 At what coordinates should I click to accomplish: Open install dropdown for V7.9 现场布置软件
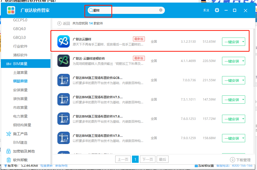click(243, 138)
